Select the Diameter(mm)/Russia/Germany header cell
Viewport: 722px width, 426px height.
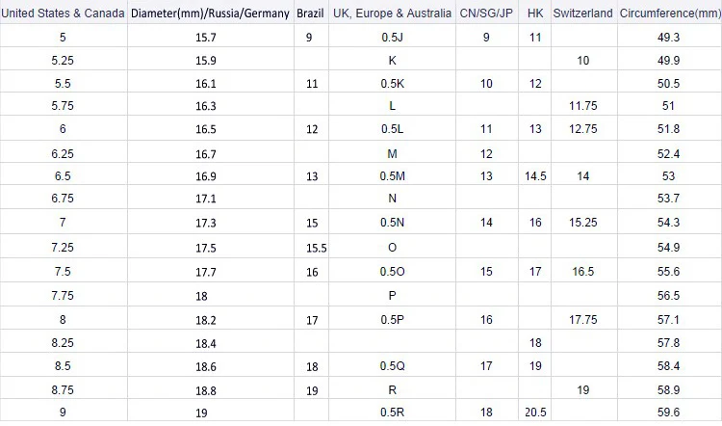tap(210, 13)
